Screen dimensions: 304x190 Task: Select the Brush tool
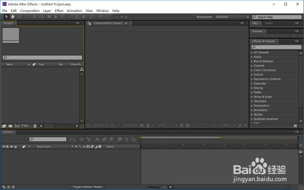(x=71, y=17)
